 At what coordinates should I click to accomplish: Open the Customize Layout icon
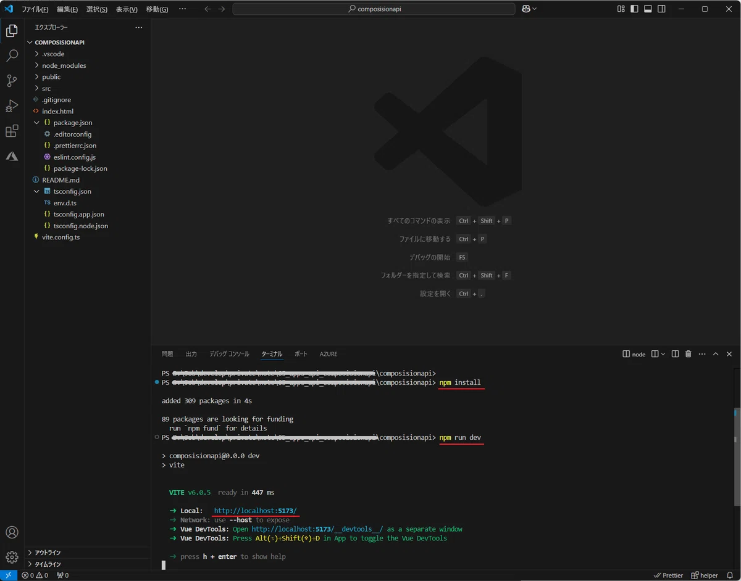coord(621,9)
